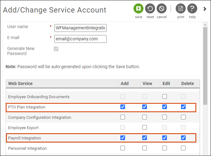The width and height of the screenshot is (211, 156).
Task: Check Edit for Employee Onboarding Documents
Action: [x=164, y=97]
